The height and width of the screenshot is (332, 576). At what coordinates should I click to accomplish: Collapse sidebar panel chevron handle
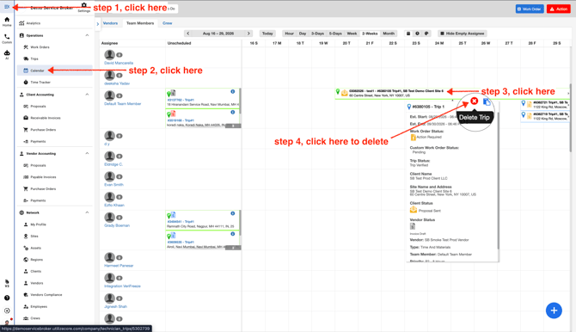(x=97, y=24)
